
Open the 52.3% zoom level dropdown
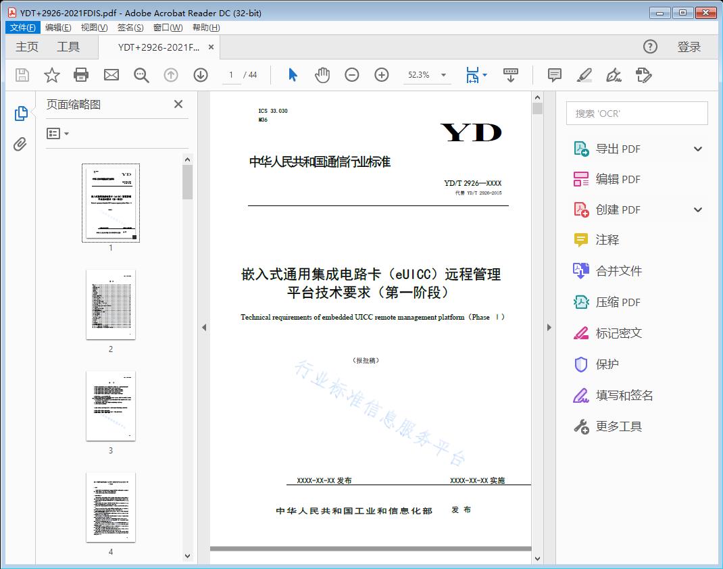[427, 75]
